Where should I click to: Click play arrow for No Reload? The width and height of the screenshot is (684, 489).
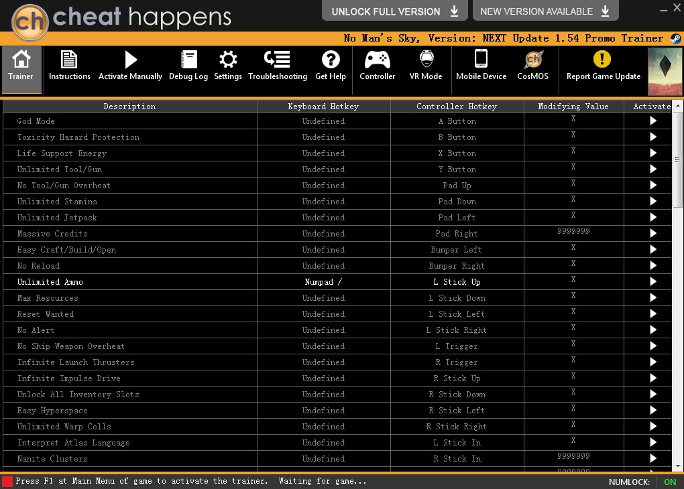pyautogui.click(x=652, y=265)
